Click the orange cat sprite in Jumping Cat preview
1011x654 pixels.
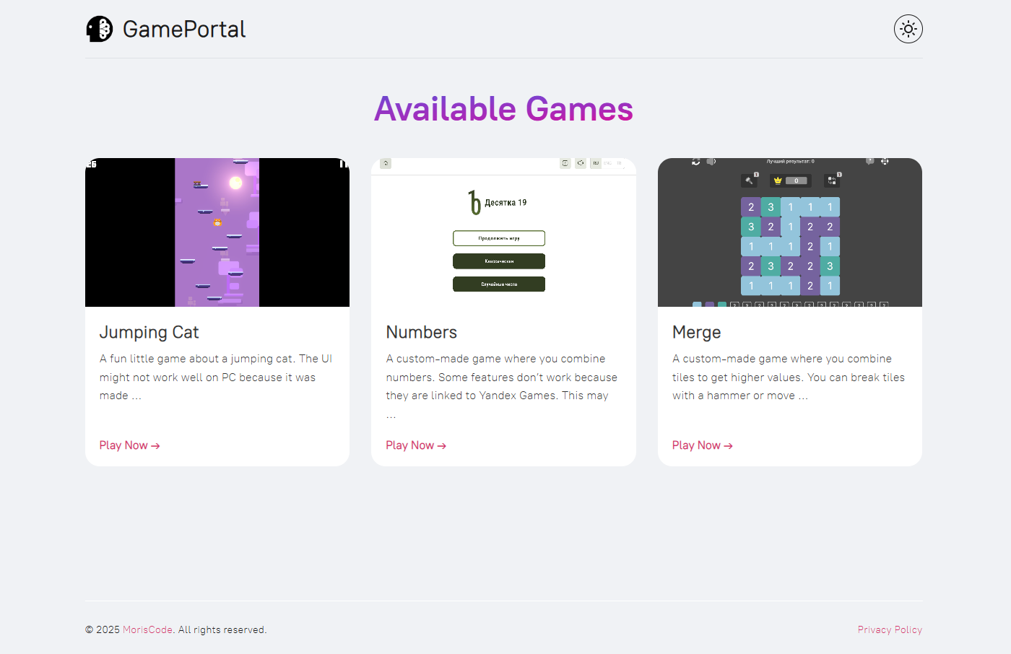pyautogui.click(x=217, y=223)
